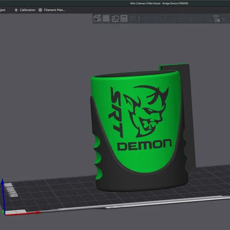Image resolution: width=230 pixels, height=230 pixels.
Task: Click the round icon beside Filament Man...
Action: tap(40, 10)
